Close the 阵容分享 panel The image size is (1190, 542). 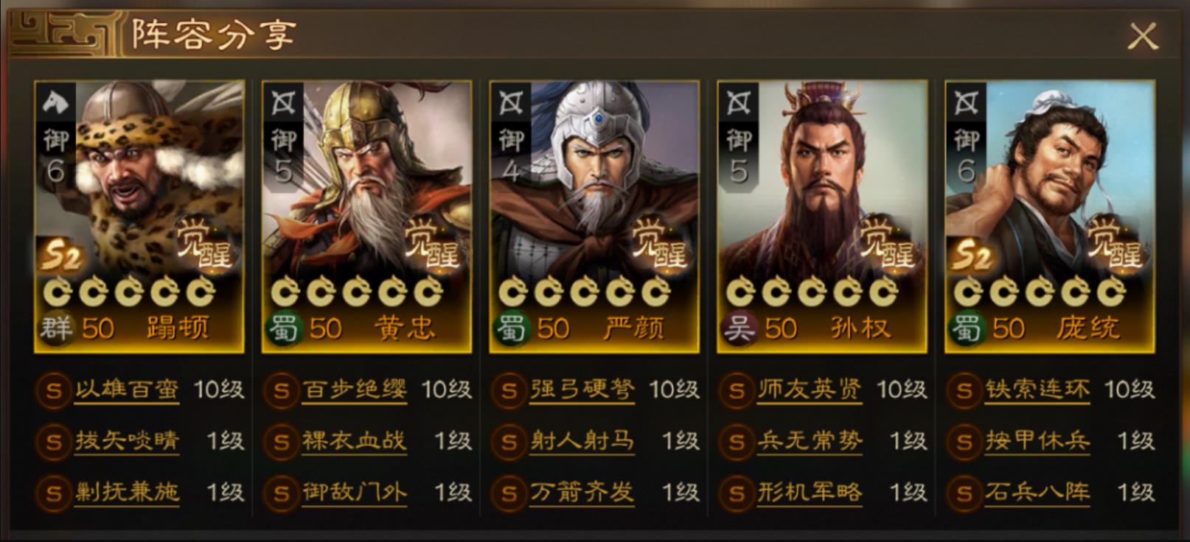point(1143,35)
